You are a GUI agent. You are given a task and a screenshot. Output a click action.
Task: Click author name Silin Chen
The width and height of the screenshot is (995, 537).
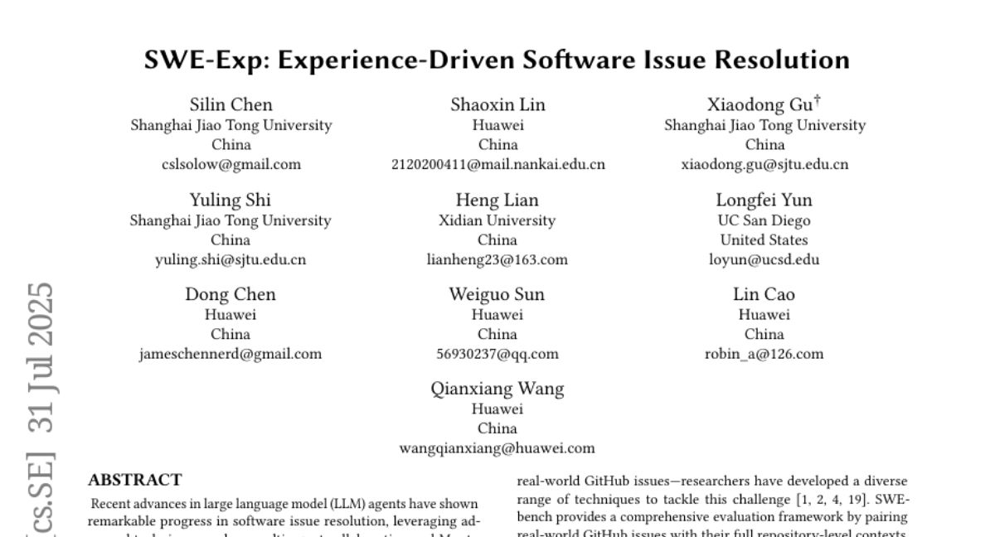coord(231,105)
